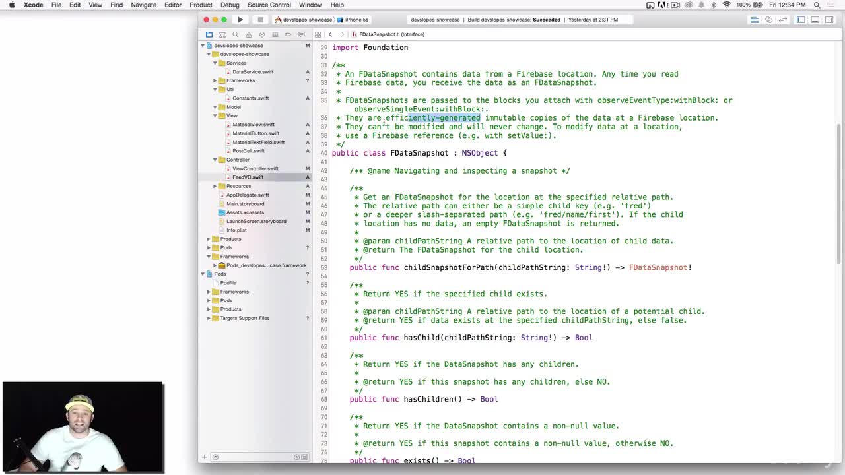Show only source-controlled files filter
This screenshot has width=845, height=475.
pyautogui.click(x=304, y=457)
